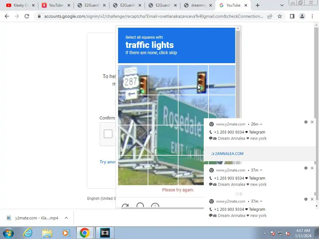Open the clock showing 4:17 AM
The height and width of the screenshot is (239, 319).
click(303, 233)
